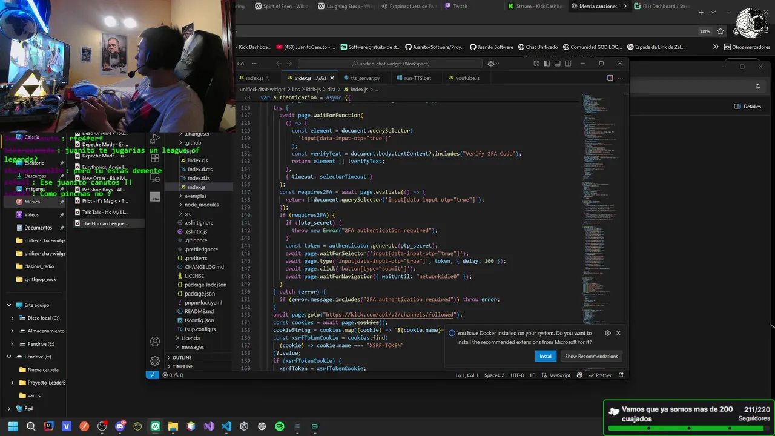The height and width of the screenshot is (436, 775).
Task: Open the Windows Start menu
Action: [13, 426]
